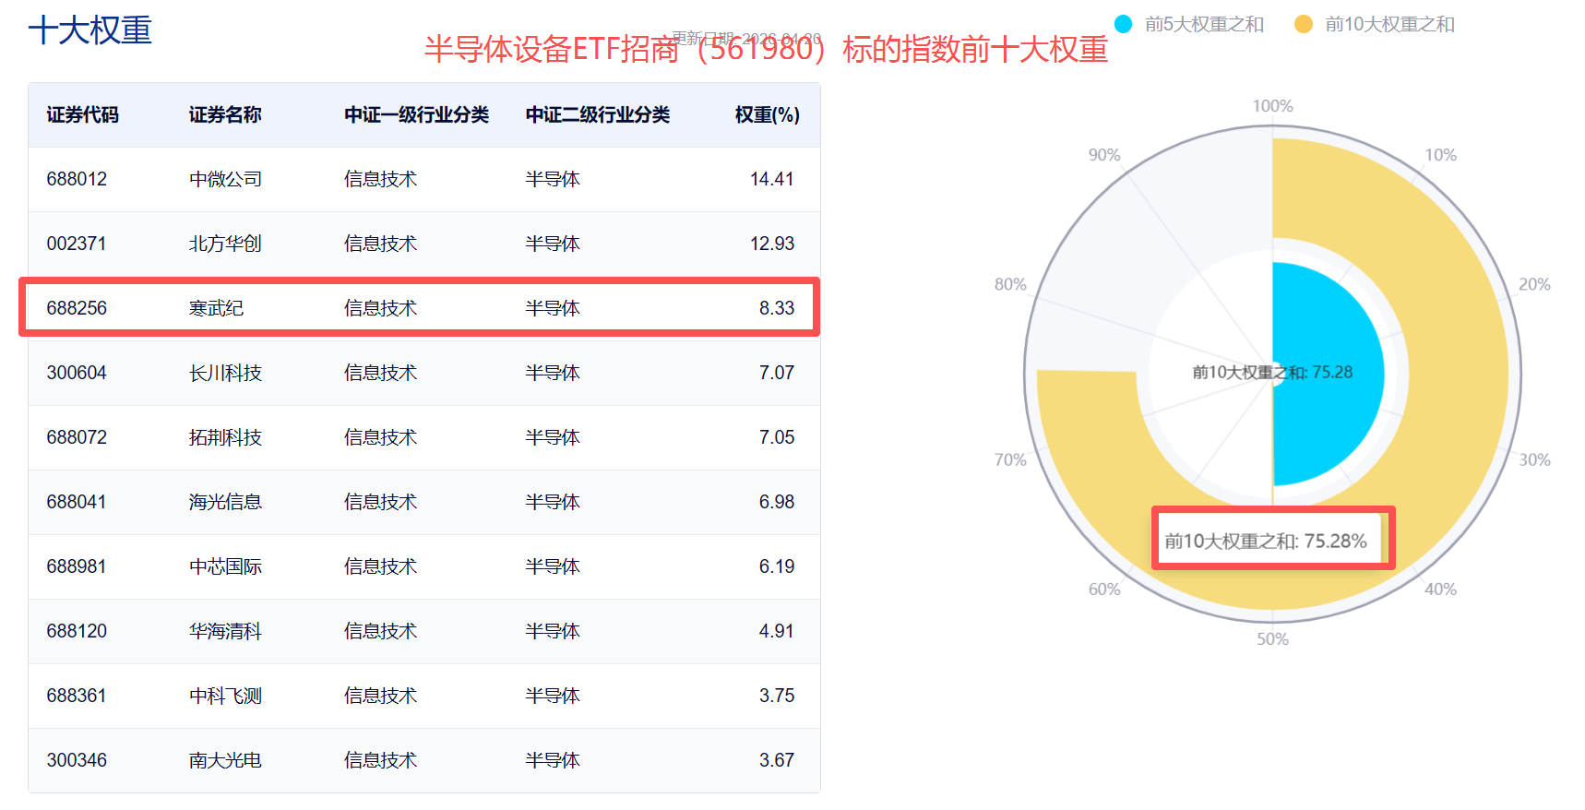Sort by the 权重(%) column header
The image size is (1585, 810).
click(x=767, y=114)
